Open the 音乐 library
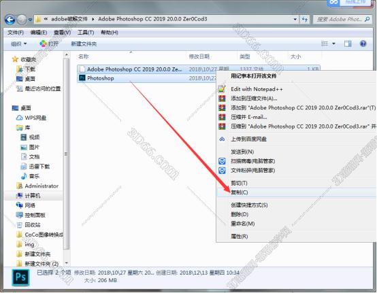This screenshot has height=293, width=377. click(x=31, y=176)
